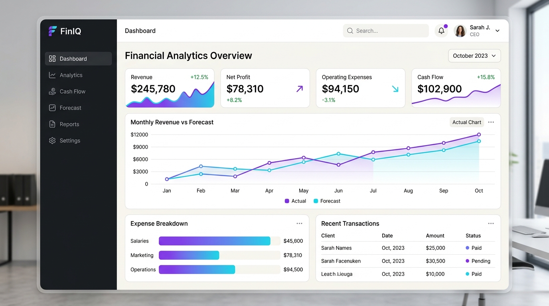Open the Reports document icon
549x306 pixels.
52,124
